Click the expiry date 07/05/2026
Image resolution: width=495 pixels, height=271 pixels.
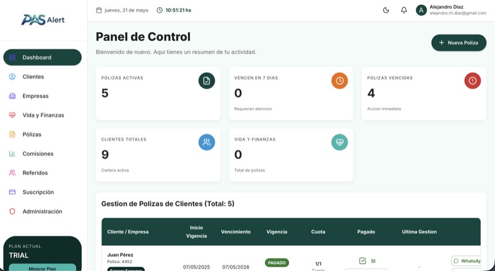[236, 267]
